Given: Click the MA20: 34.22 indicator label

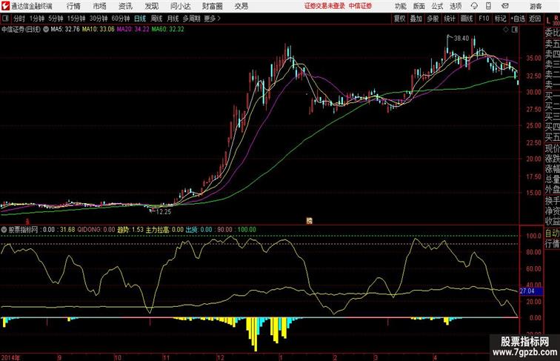Looking at the screenshot, I should point(133,30).
